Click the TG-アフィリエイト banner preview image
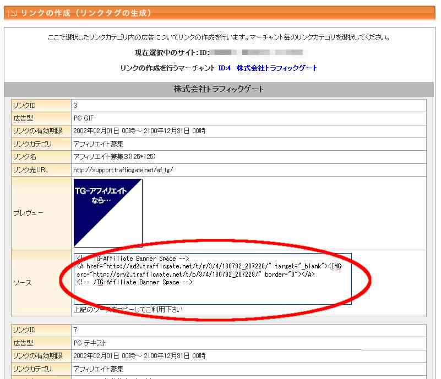Screen dimensions: 441x379 (x=108, y=213)
